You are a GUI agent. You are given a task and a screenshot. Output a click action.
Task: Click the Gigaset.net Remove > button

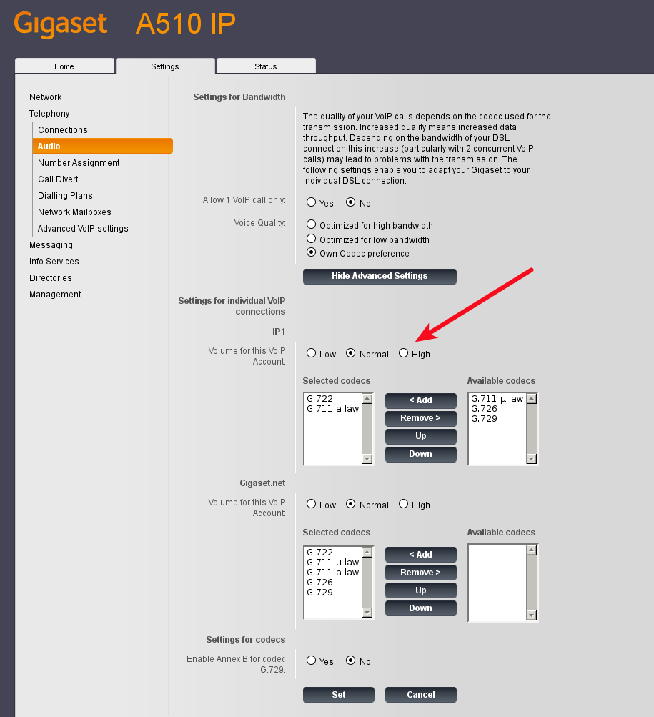pos(421,573)
